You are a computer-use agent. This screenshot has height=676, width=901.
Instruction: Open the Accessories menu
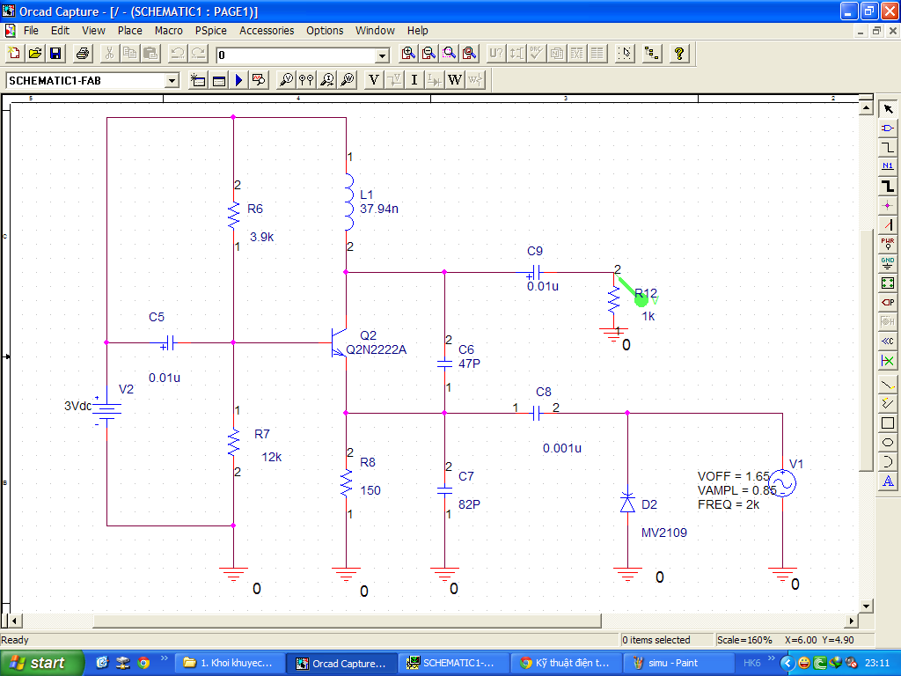tap(267, 31)
